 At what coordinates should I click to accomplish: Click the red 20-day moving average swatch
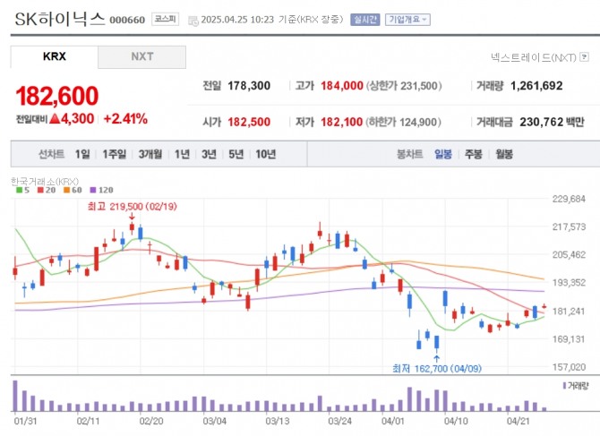click(40, 190)
